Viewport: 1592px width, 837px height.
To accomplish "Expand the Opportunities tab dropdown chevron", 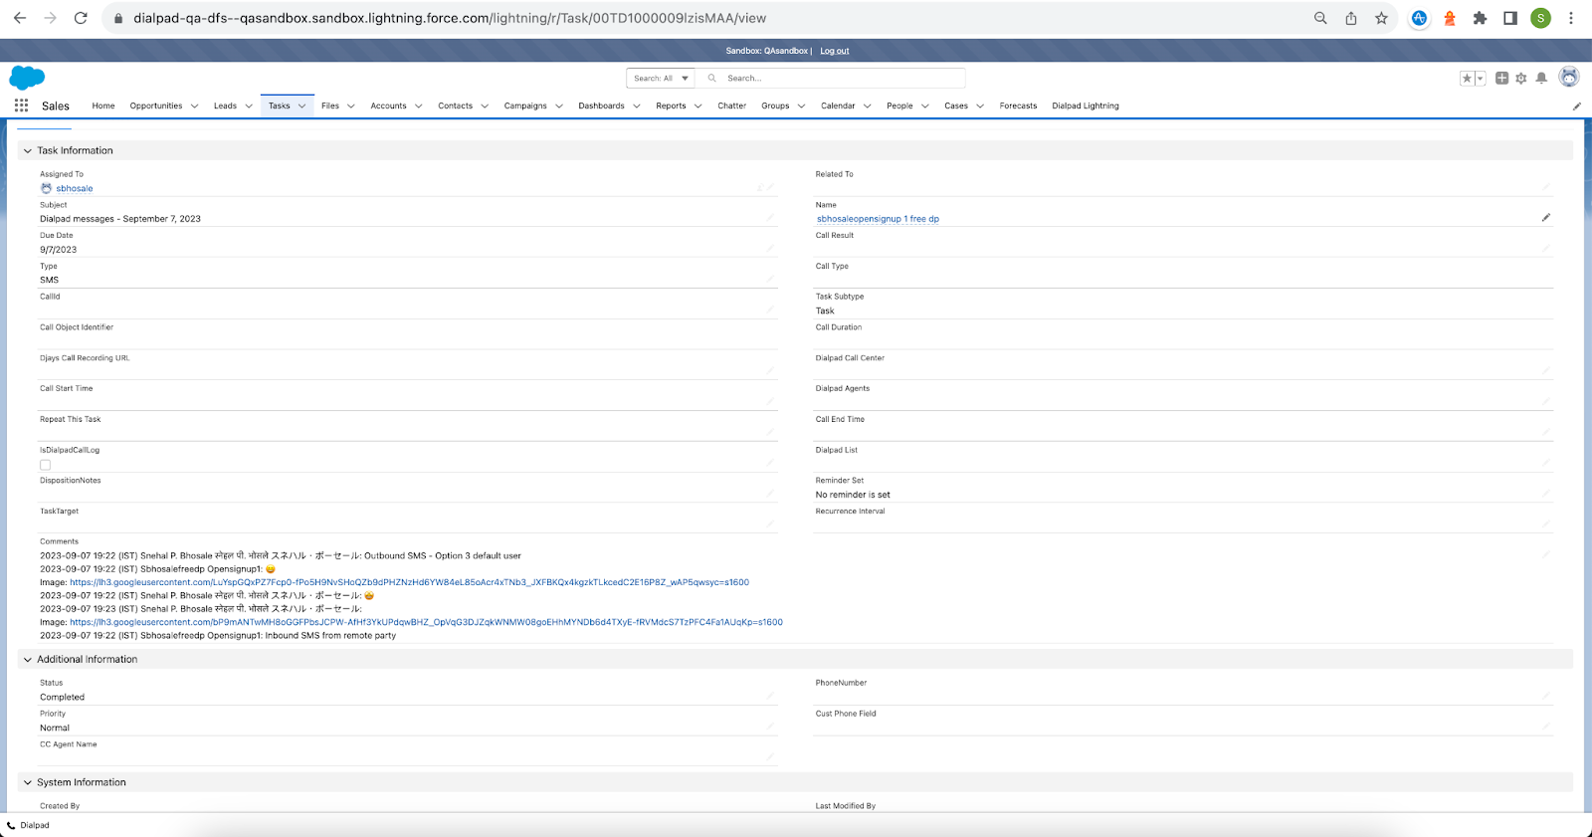I will [x=194, y=106].
